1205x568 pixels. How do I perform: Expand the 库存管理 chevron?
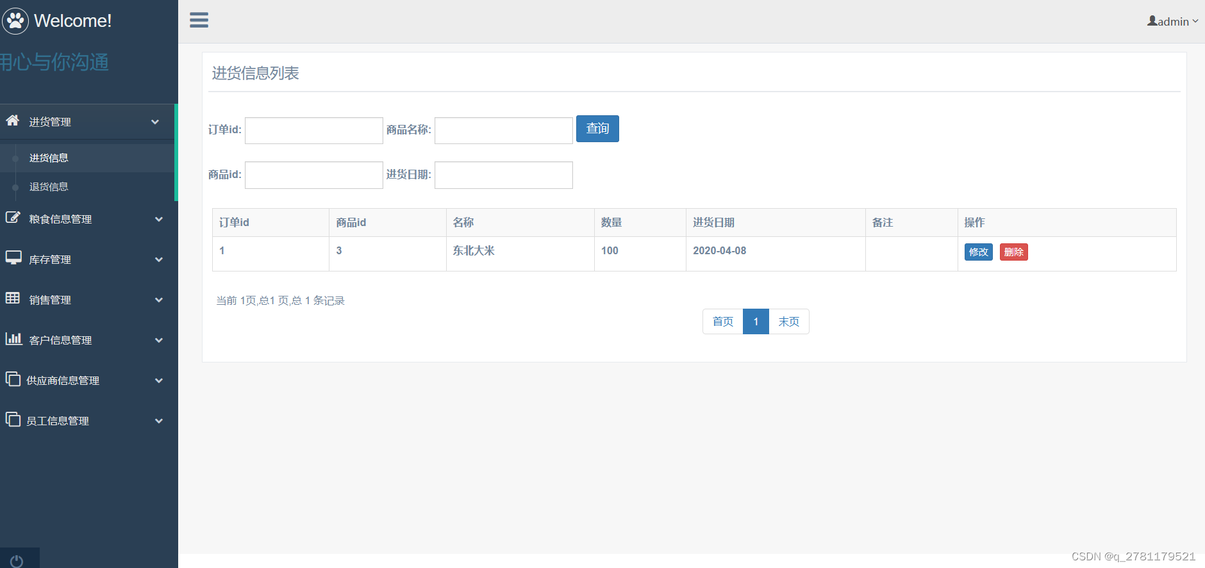(159, 259)
